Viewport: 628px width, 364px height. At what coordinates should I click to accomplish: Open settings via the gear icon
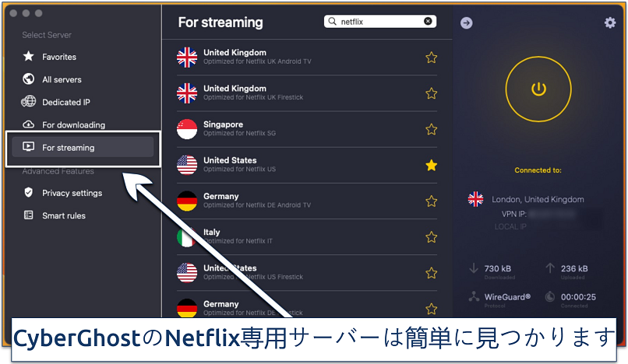point(609,23)
